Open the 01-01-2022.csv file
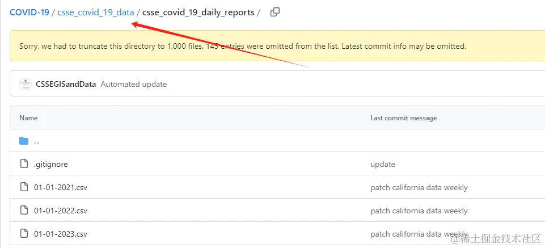The width and height of the screenshot is (545, 248). click(61, 211)
